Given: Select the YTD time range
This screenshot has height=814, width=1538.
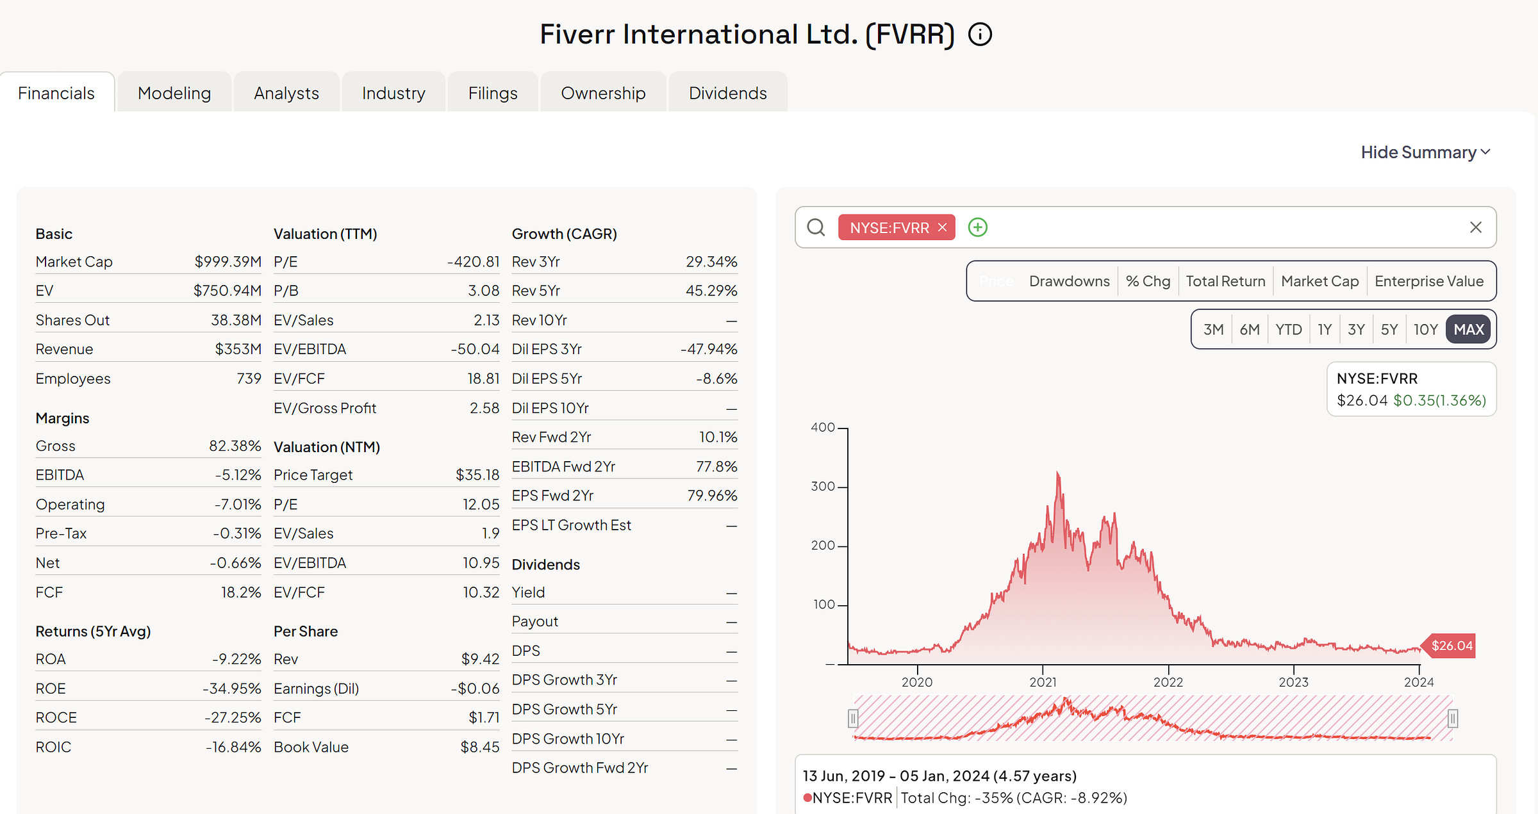Looking at the screenshot, I should point(1288,329).
